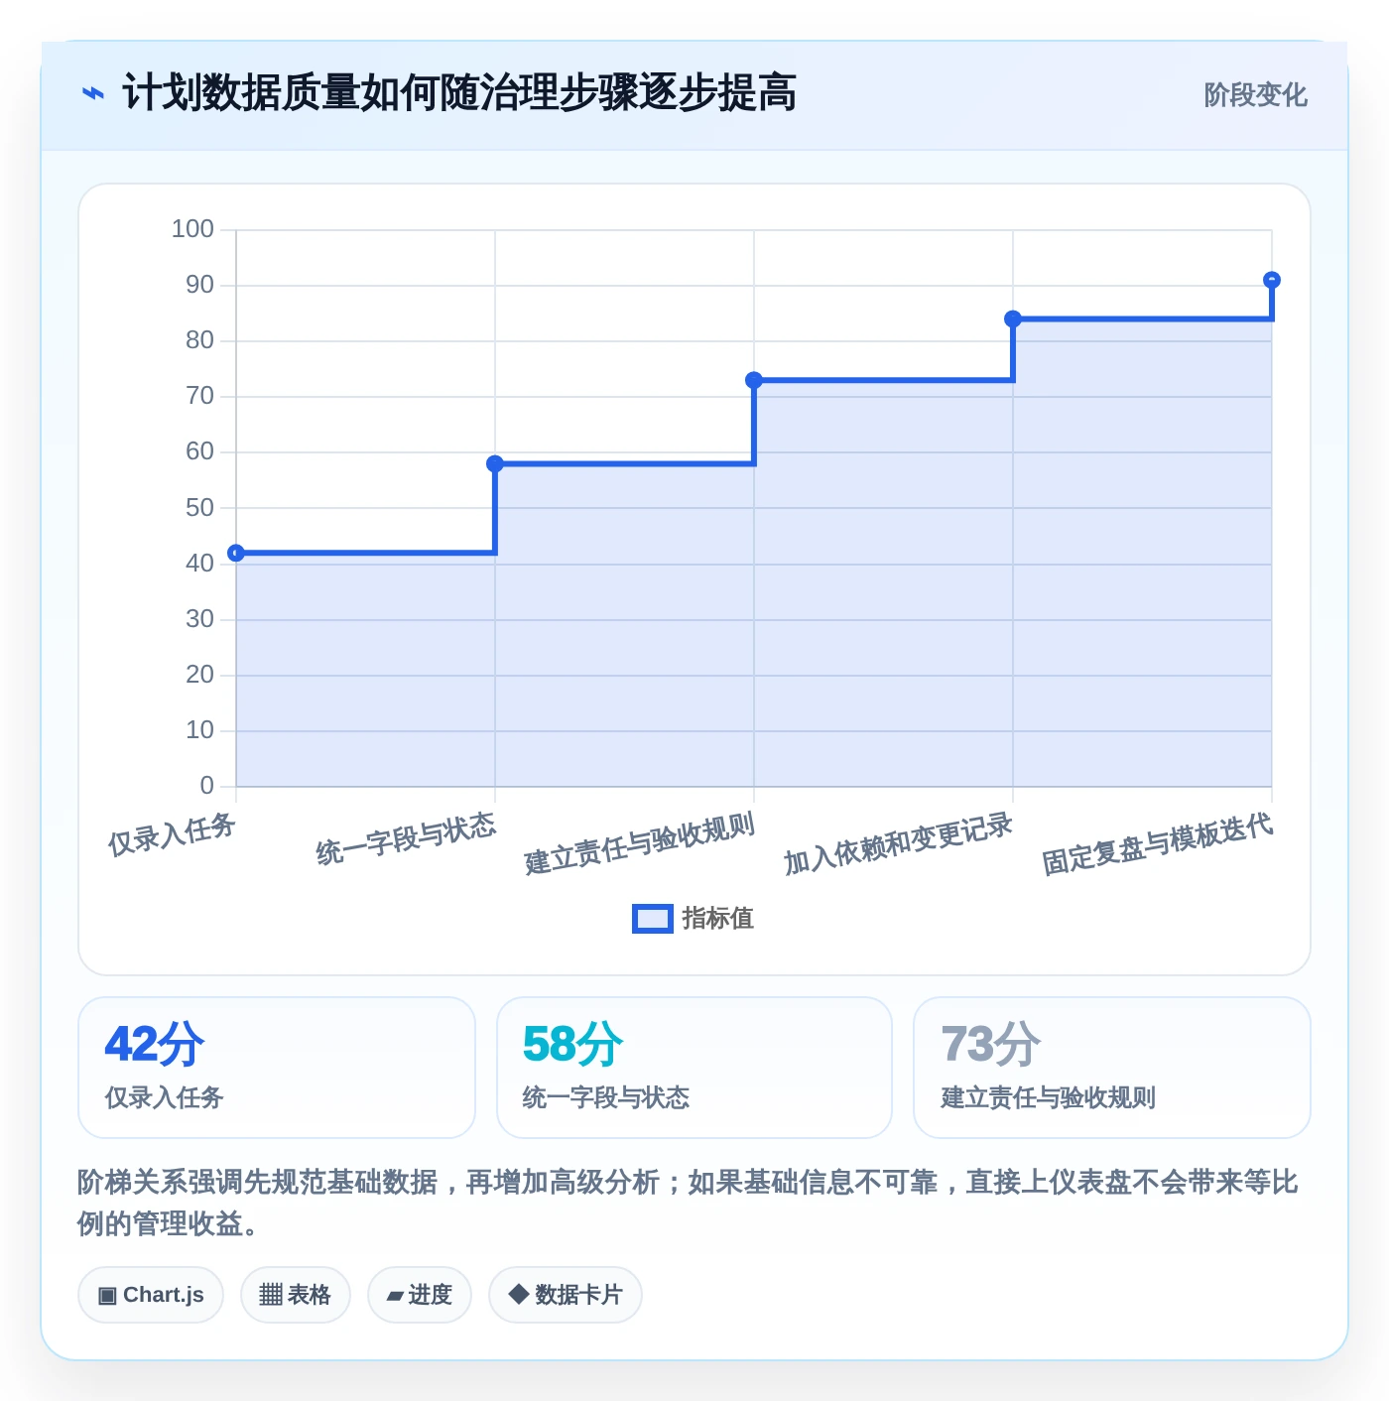Click the x-axis label 统一字段与状态
The height and width of the screenshot is (1401, 1389).
(x=406, y=839)
